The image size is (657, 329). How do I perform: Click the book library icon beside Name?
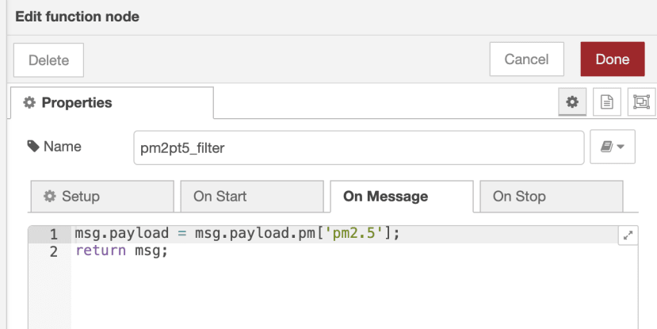point(607,147)
